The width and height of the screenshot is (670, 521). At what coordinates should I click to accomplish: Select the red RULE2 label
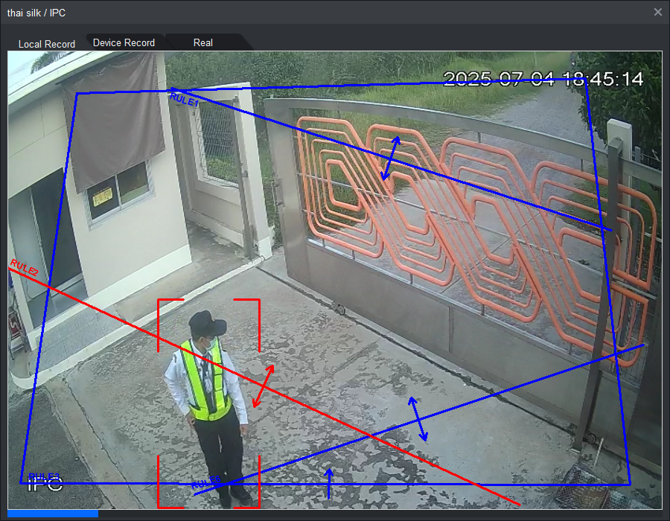point(25,267)
